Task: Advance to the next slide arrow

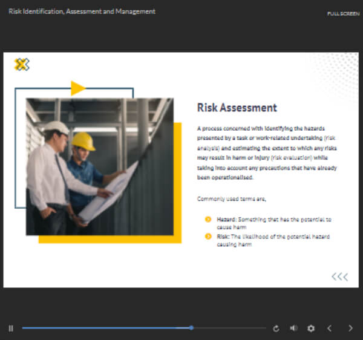Action: 350,328
